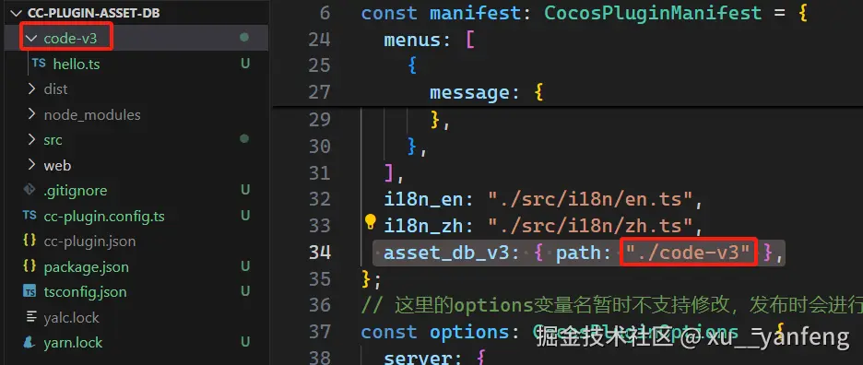The image size is (863, 365).
Task: Click the "./code-v3" path string
Action: click(x=689, y=253)
